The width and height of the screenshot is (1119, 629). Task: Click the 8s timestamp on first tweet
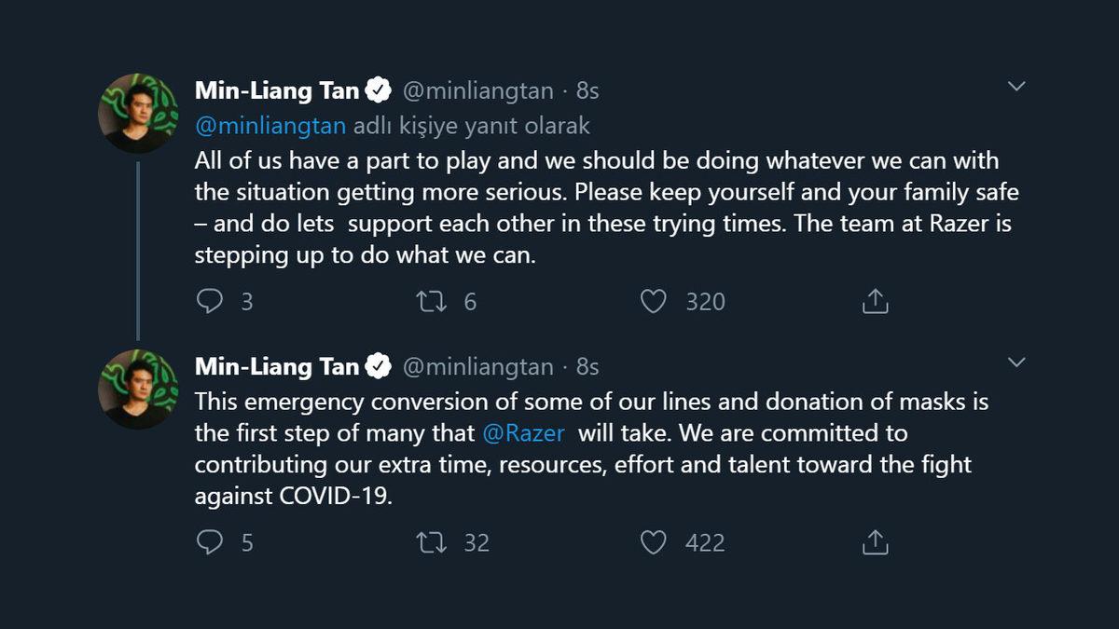[x=587, y=90]
